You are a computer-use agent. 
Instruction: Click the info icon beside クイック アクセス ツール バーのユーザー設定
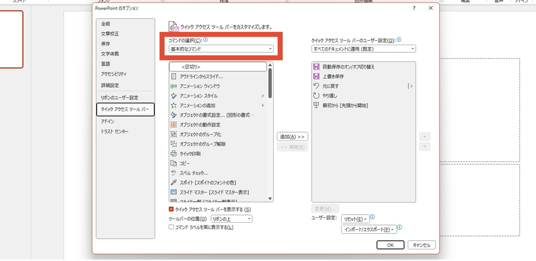[399, 40]
